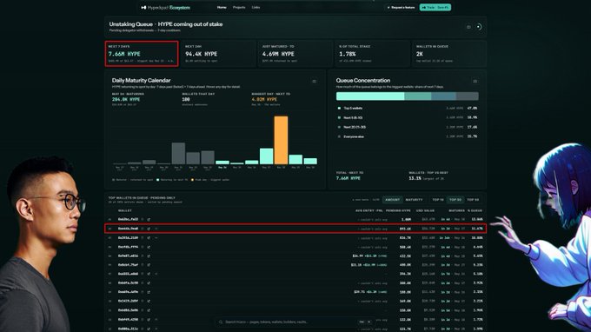This screenshot has width=591, height=332.
Task: Click the gray Everyone else bar segment
Action: click(468, 96)
